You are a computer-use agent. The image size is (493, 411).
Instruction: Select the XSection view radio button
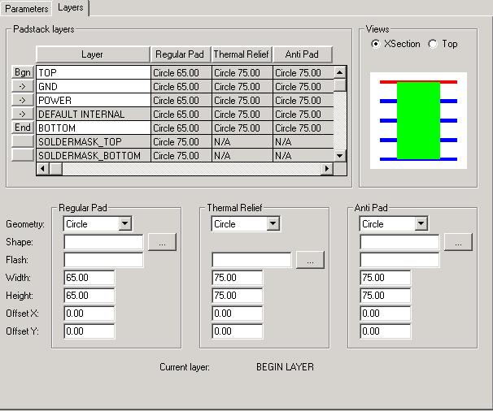pos(375,44)
